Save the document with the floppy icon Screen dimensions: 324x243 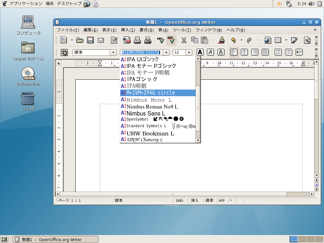pyautogui.click(x=90, y=40)
